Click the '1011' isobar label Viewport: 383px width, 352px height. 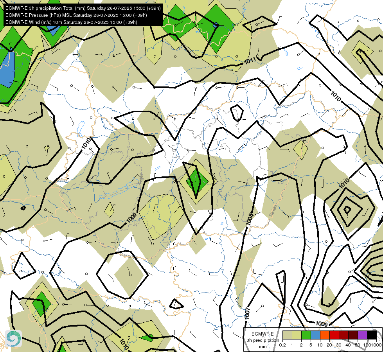click(250, 61)
